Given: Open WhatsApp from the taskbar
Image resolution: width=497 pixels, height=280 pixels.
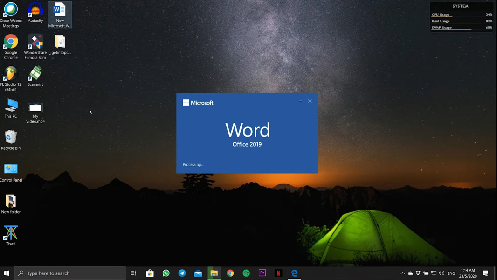Looking at the screenshot, I should 166,273.
